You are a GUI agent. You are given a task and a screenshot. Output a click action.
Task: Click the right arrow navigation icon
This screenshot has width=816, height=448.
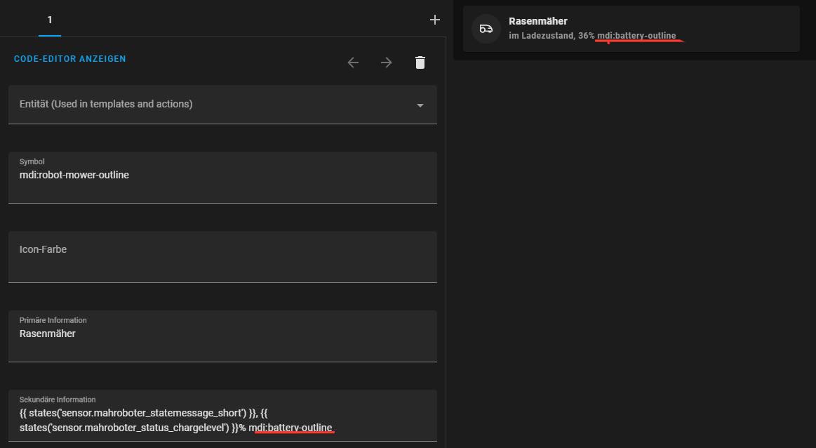(x=386, y=62)
